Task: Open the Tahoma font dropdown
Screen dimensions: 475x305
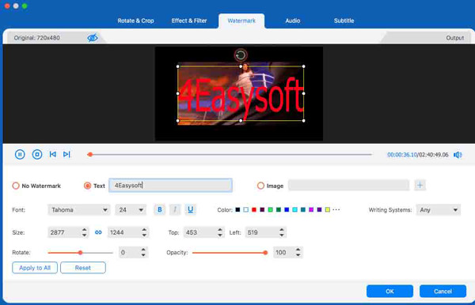Action: [78, 209]
